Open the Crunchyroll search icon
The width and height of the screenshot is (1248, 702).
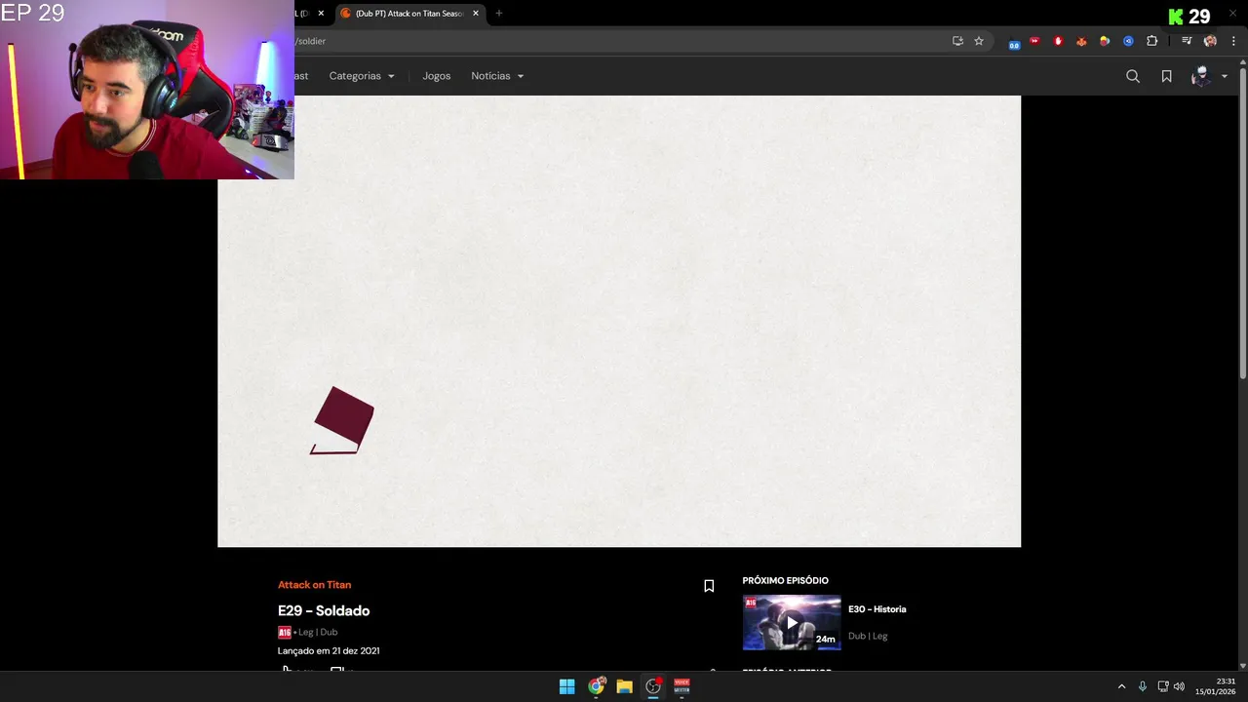1133,76
